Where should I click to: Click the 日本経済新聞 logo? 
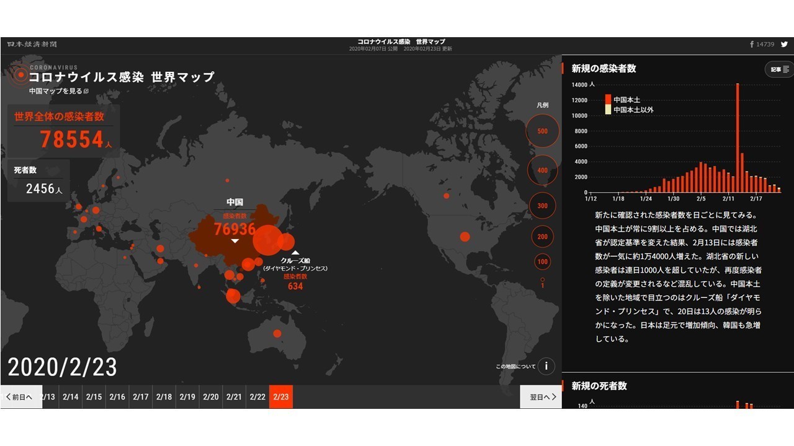click(32, 44)
